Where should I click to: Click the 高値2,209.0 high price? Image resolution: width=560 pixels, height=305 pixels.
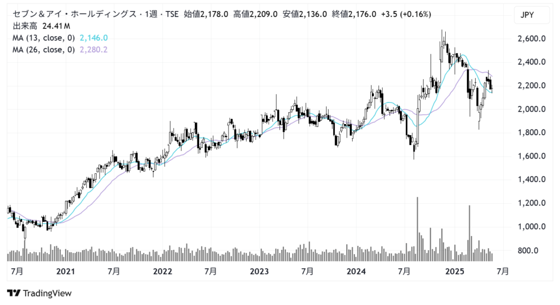coord(255,14)
